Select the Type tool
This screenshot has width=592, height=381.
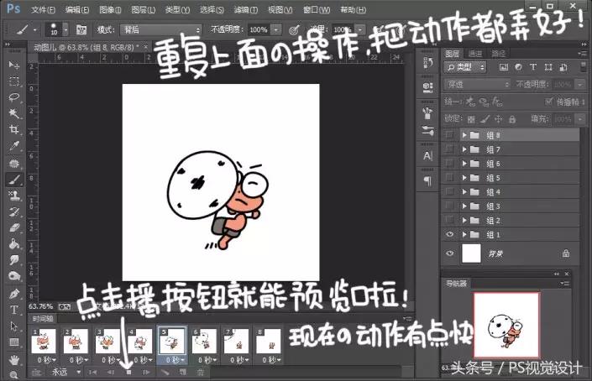click(x=14, y=310)
